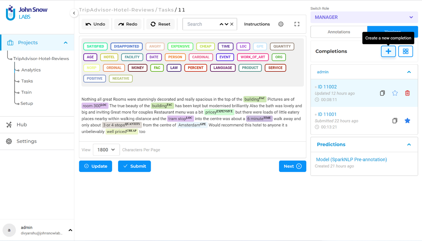Image resolution: width=422 pixels, height=241 pixels.
Task: Delete completion ID 11002
Action: pos(407,93)
